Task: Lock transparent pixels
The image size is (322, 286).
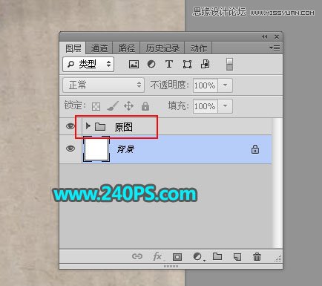Action: point(96,106)
